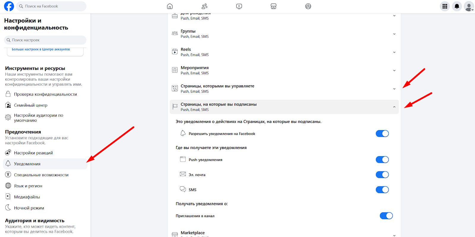Turn off Push-уведомления switch
The image size is (475, 237).
[x=382, y=160]
